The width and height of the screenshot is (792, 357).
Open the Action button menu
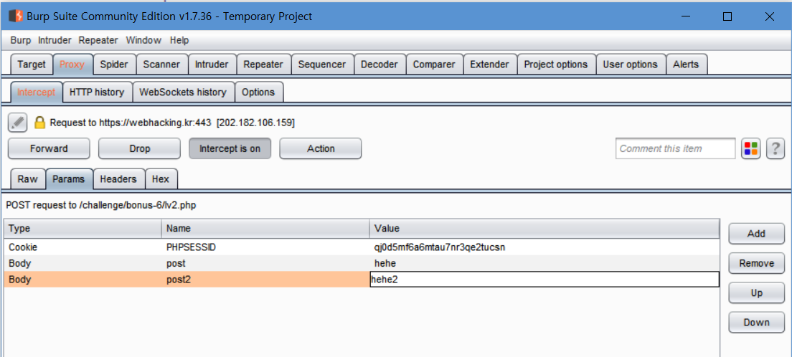coord(321,148)
